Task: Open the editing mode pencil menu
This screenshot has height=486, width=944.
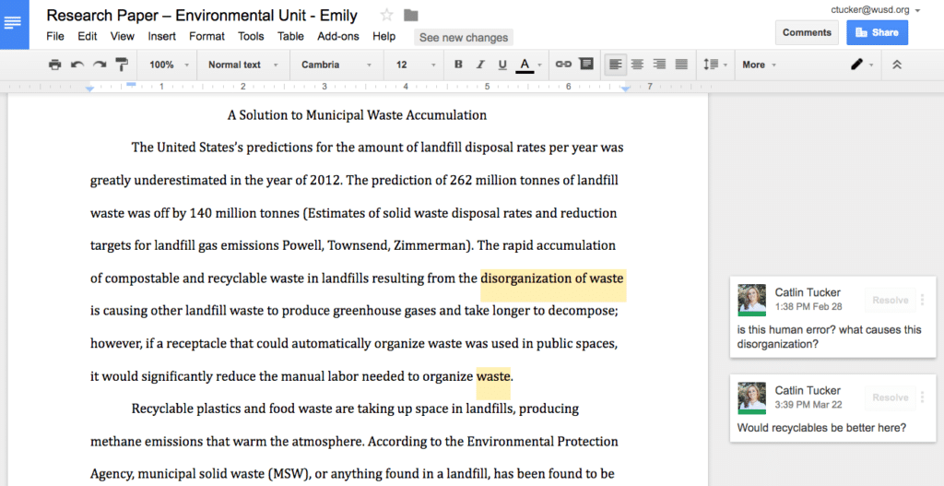Action: tap(862, 65)
